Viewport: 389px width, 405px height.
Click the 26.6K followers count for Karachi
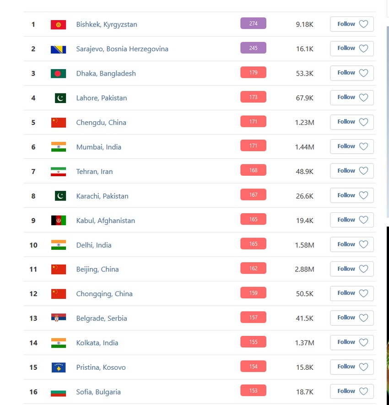304,196
